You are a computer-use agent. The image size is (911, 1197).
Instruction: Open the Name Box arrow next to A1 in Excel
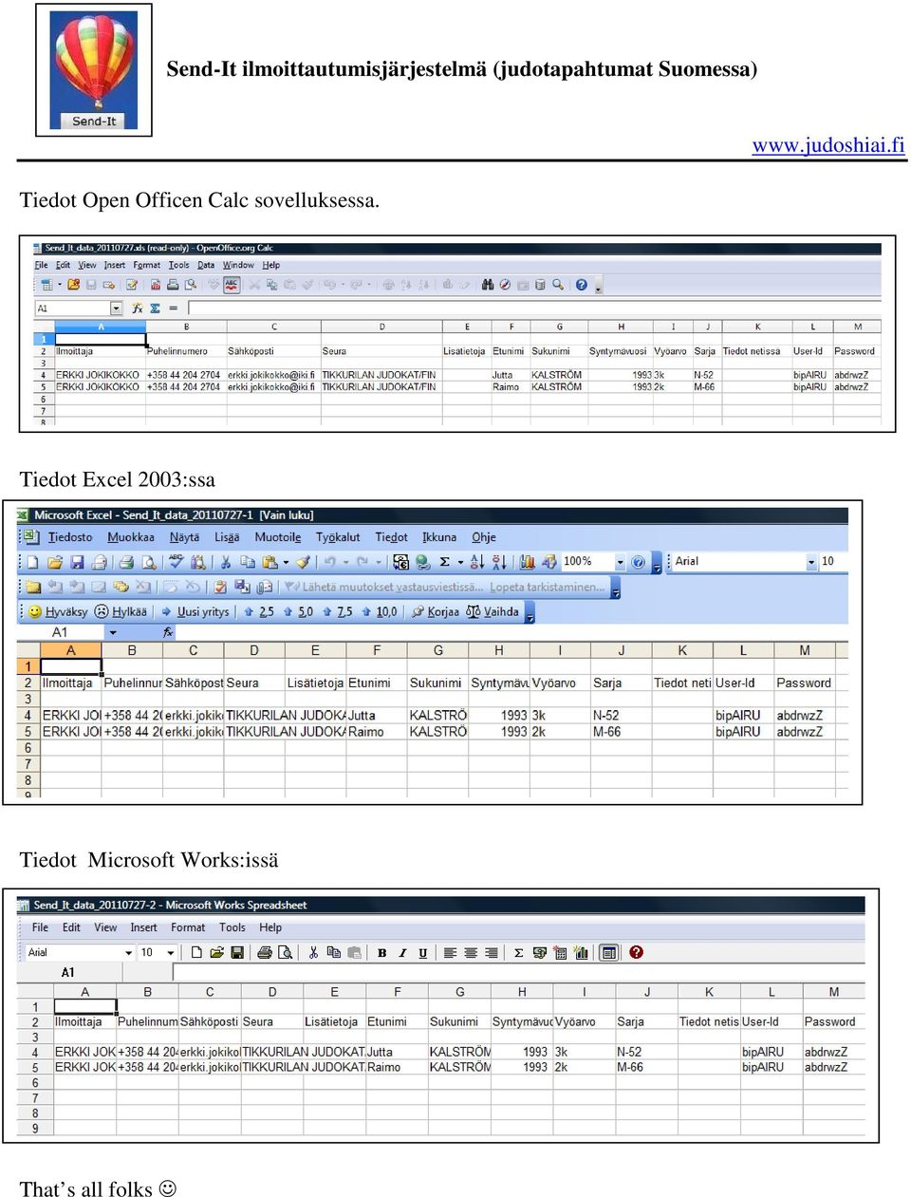(x=113, y=632)
